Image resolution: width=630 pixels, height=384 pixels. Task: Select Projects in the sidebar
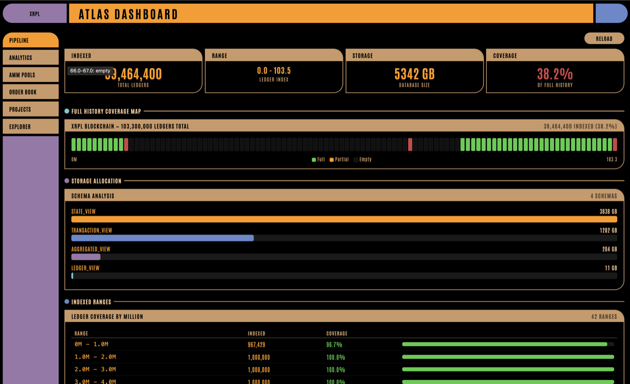pos(31,109)
